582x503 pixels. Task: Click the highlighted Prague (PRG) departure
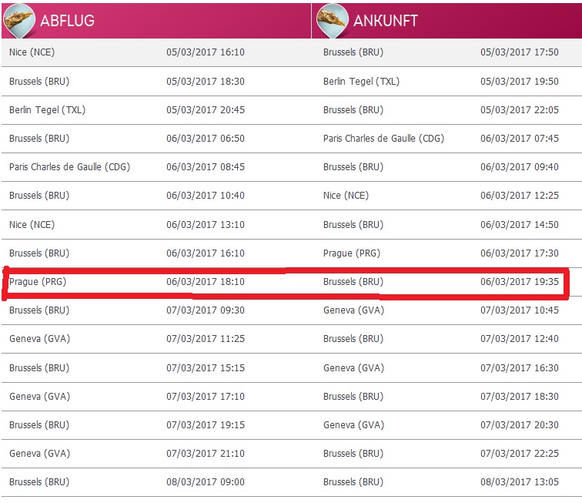click(x=38, y=282)
